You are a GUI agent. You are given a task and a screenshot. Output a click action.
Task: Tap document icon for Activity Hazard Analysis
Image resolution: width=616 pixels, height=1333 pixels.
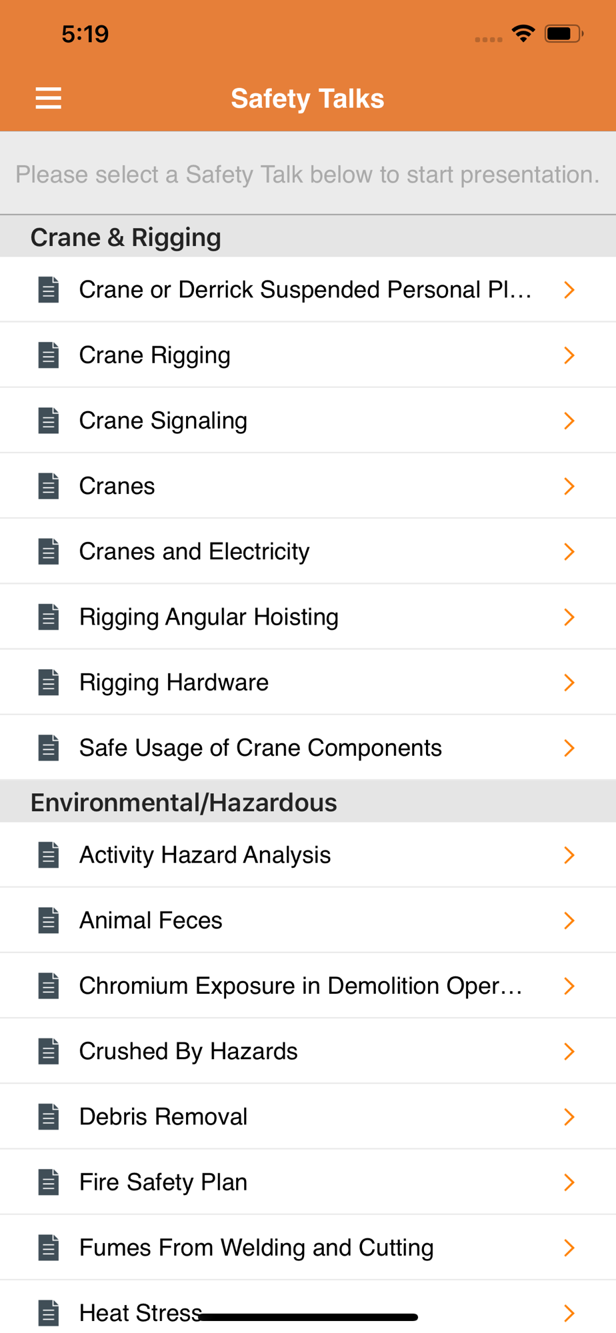pos(49,855)
